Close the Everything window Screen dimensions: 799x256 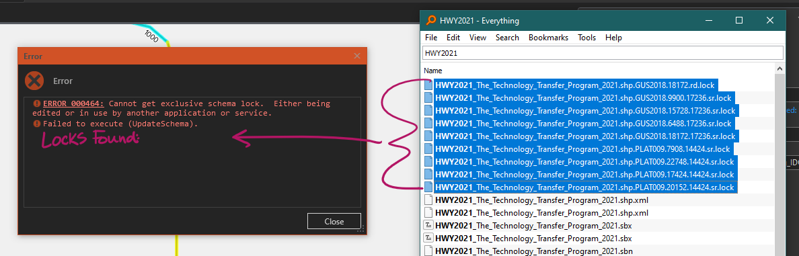770,20
